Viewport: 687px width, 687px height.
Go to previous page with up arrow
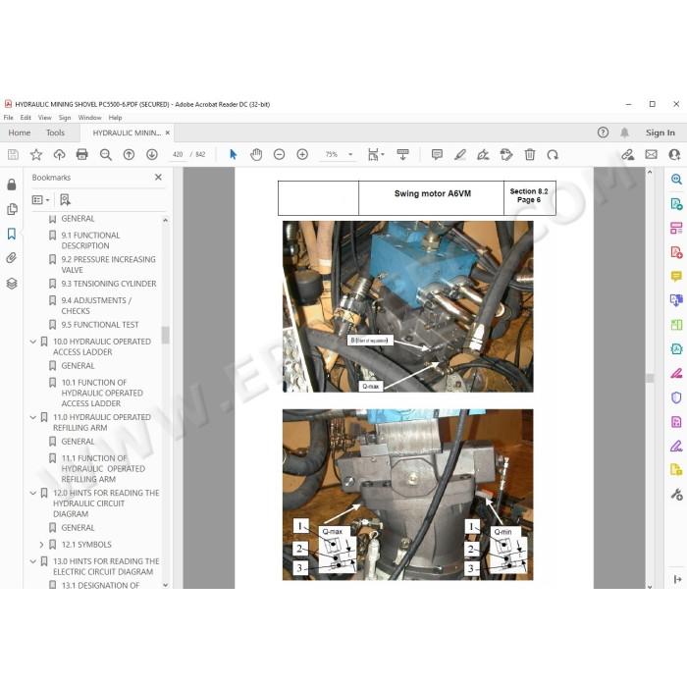point(129,154)
